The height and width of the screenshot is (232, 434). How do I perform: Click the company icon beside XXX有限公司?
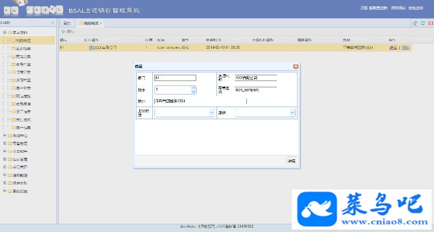click(x=91, y=48)
